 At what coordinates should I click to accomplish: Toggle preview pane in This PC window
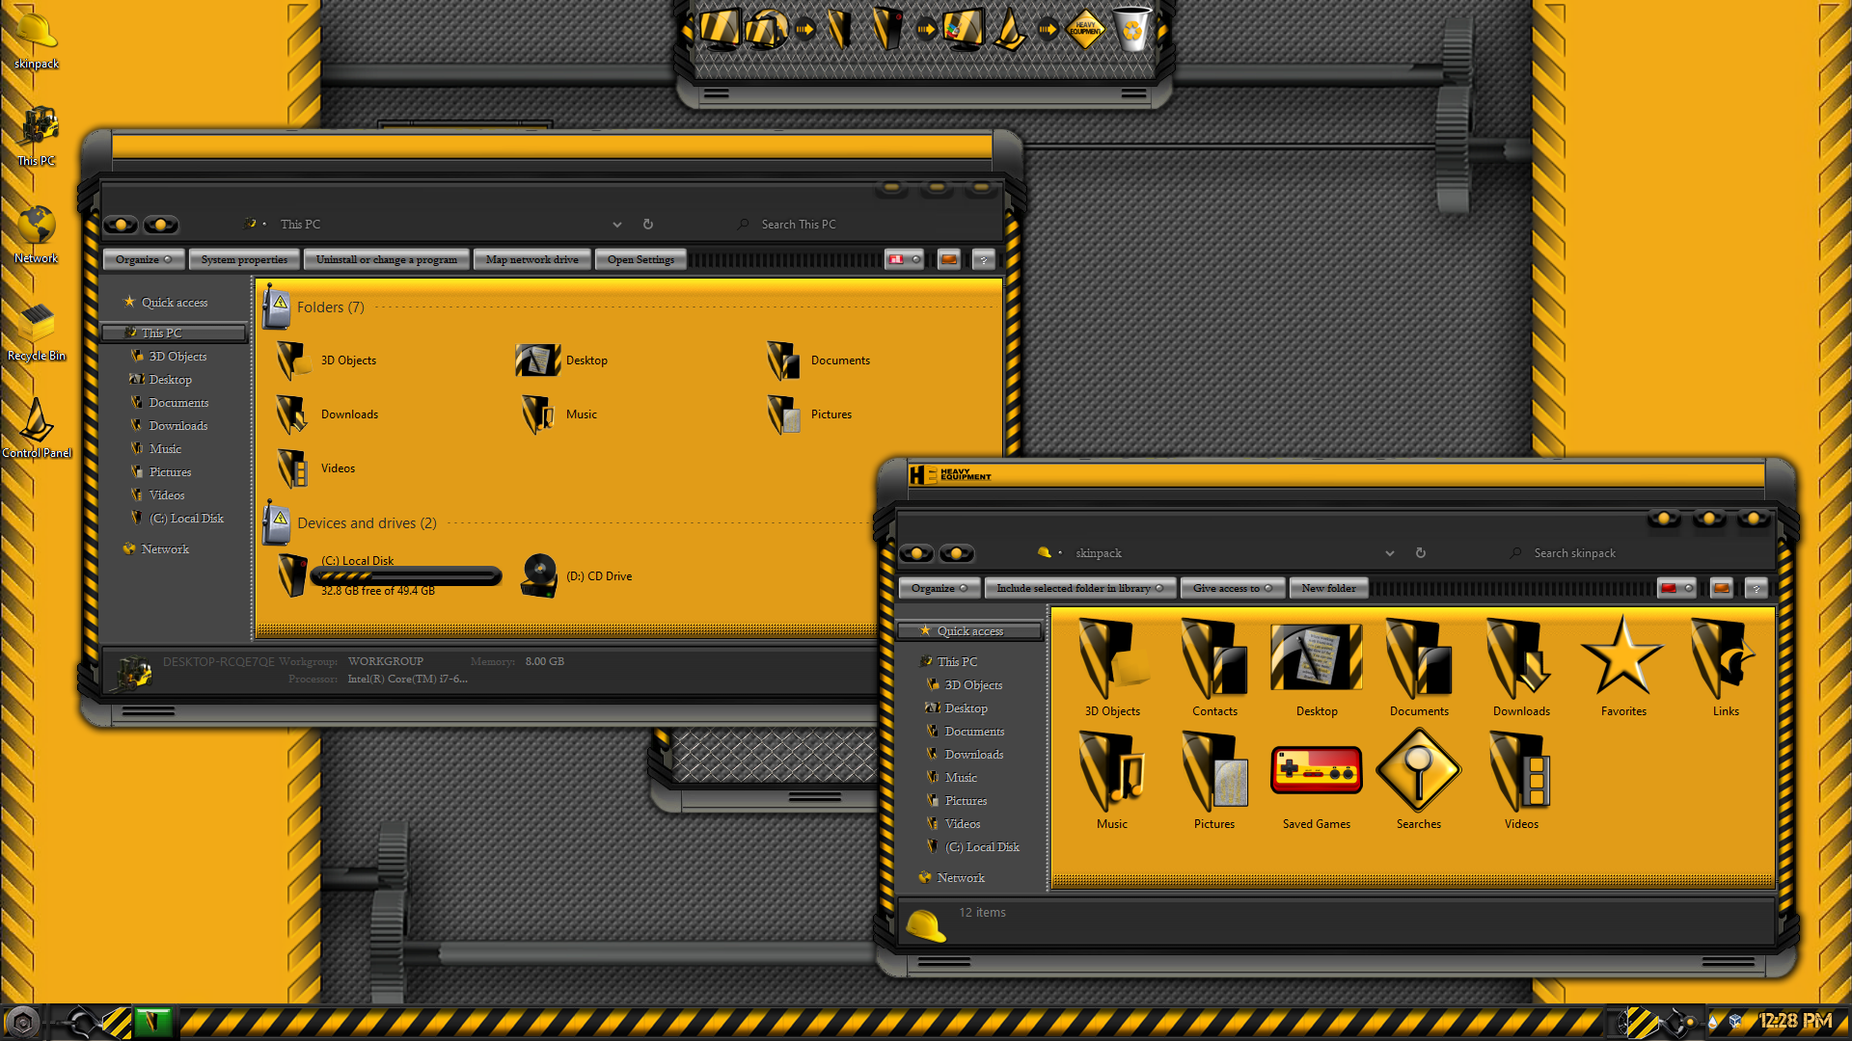pyautogui.click(x=948, y=259)
